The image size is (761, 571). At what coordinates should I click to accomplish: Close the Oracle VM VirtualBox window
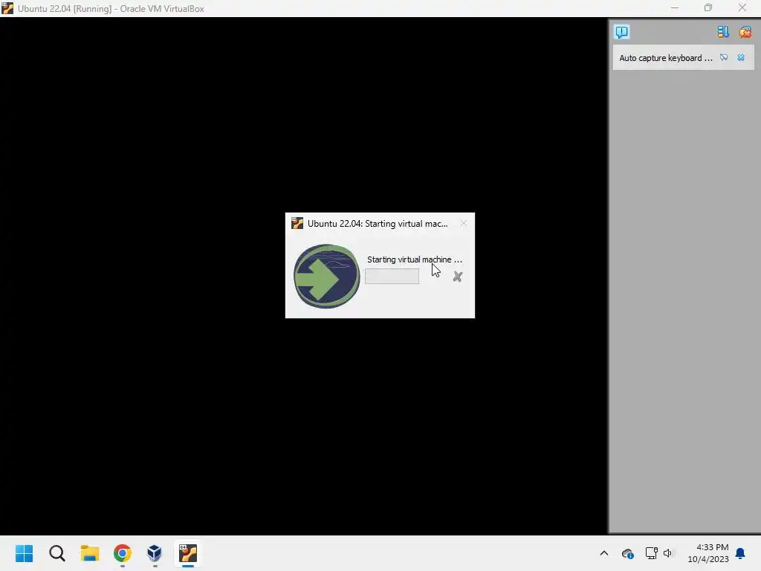tap(742, 7)
